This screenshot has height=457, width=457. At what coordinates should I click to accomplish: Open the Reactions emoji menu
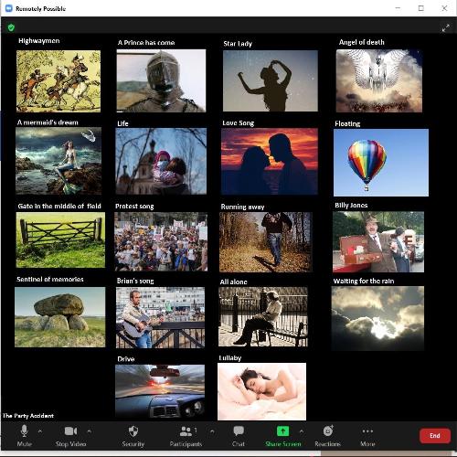coord(328,436)
